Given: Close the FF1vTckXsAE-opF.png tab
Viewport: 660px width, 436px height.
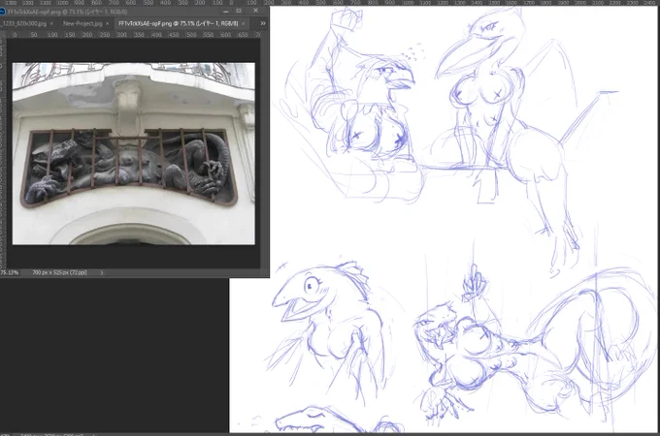Looking at the screenshot, I should pyautogui.click(x=244, y=23).
